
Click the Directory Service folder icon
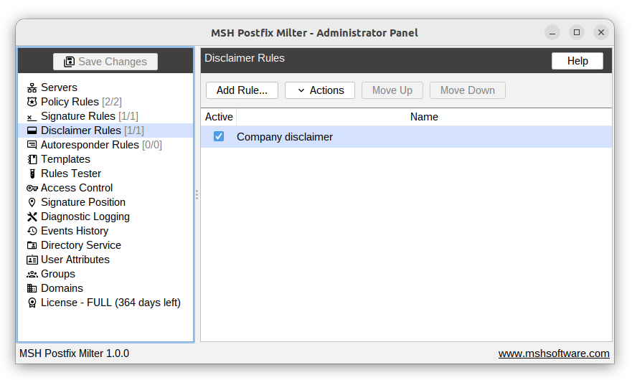coord(32,245)
